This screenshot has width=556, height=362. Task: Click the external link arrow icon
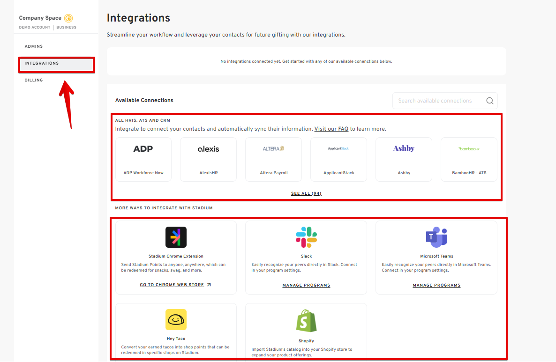(209, 285)
